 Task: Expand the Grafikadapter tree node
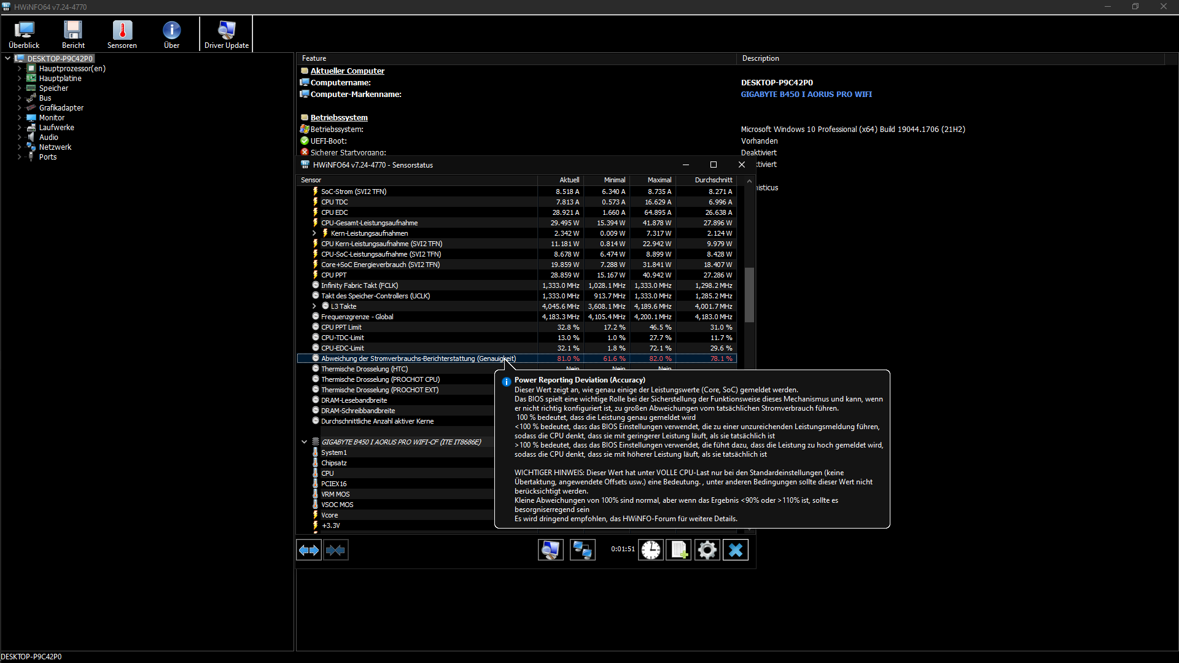coord(20,108)
